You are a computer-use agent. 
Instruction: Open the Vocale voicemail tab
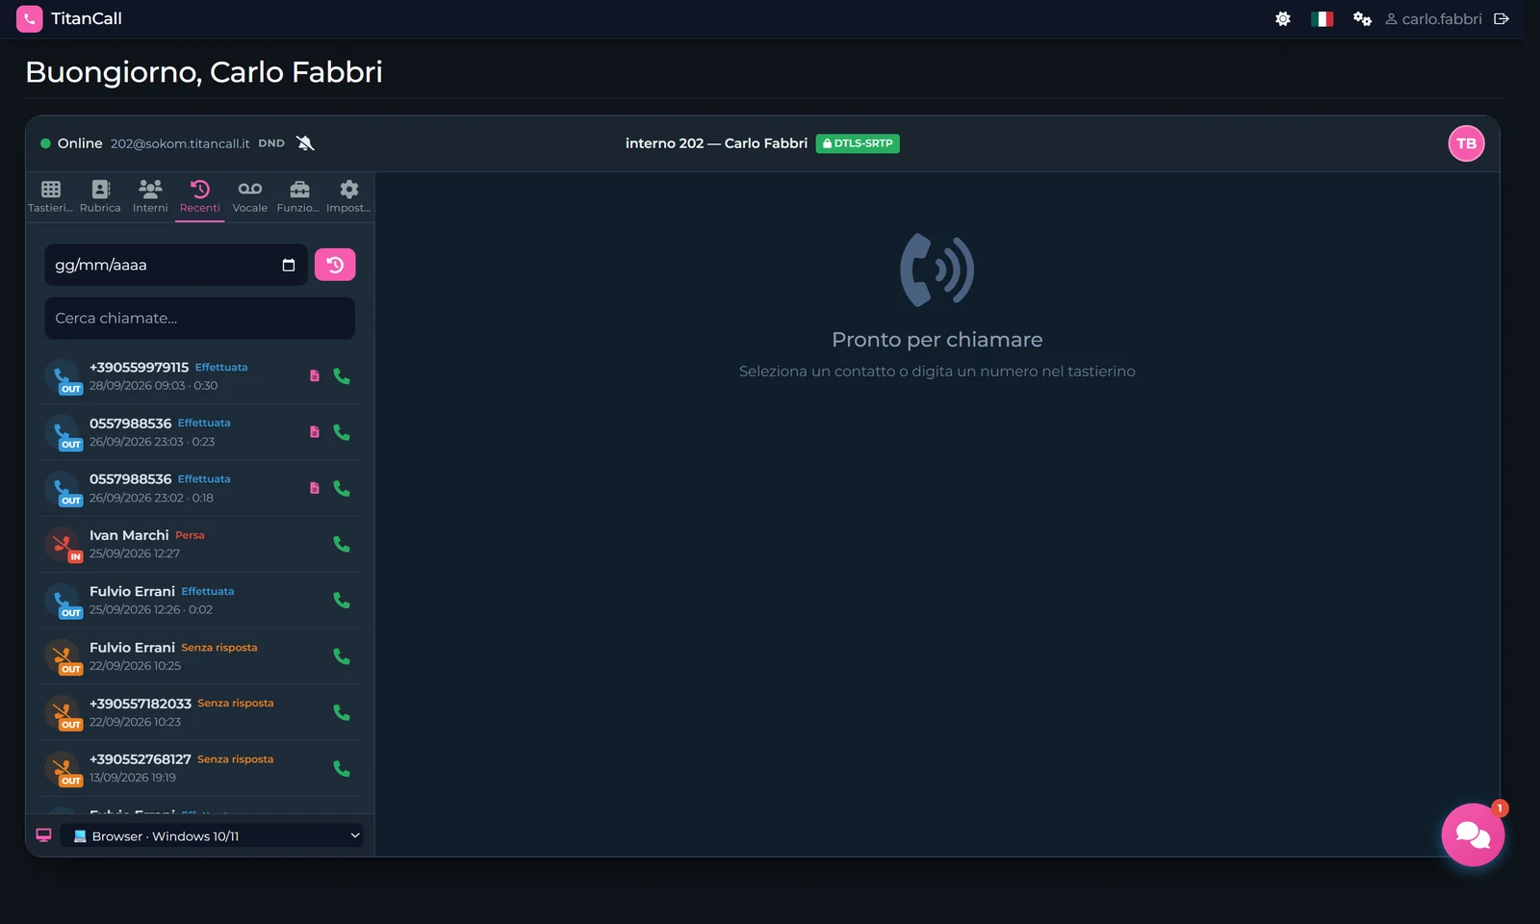coord(250,196)
